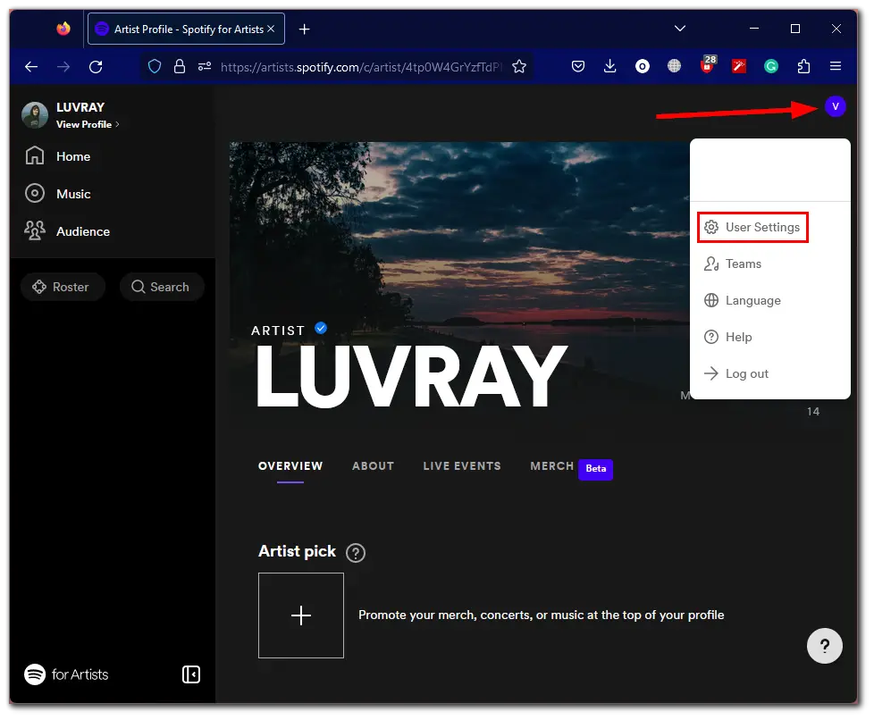Open the browser downloads icon
This screenshot has height=720, width=874.
click(x=609, y=67)
